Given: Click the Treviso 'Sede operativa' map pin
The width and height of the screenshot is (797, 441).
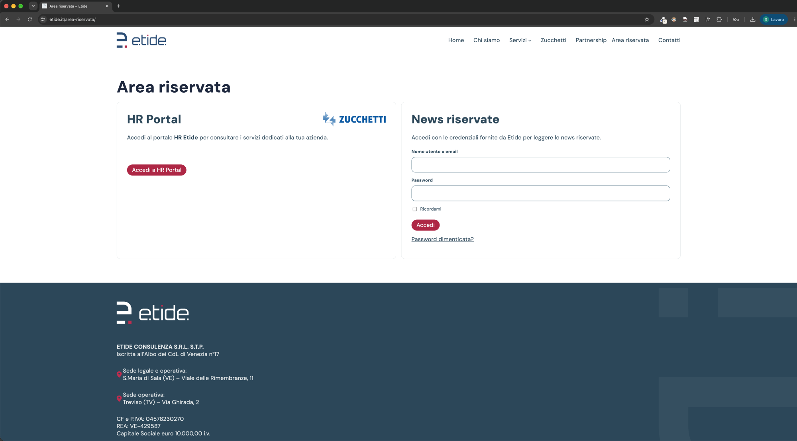Looking at the screenshot, I should pyautogui.click(x=119, y=398).
